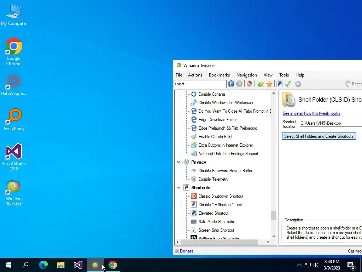
Task: Select Classic Shutdown Shortcut
Action: (x=221, y=196)
